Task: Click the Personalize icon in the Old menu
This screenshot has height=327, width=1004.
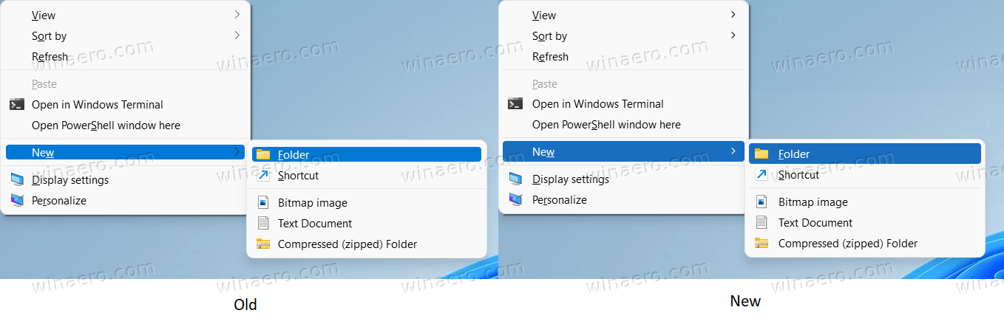Action: coord(17,201)
